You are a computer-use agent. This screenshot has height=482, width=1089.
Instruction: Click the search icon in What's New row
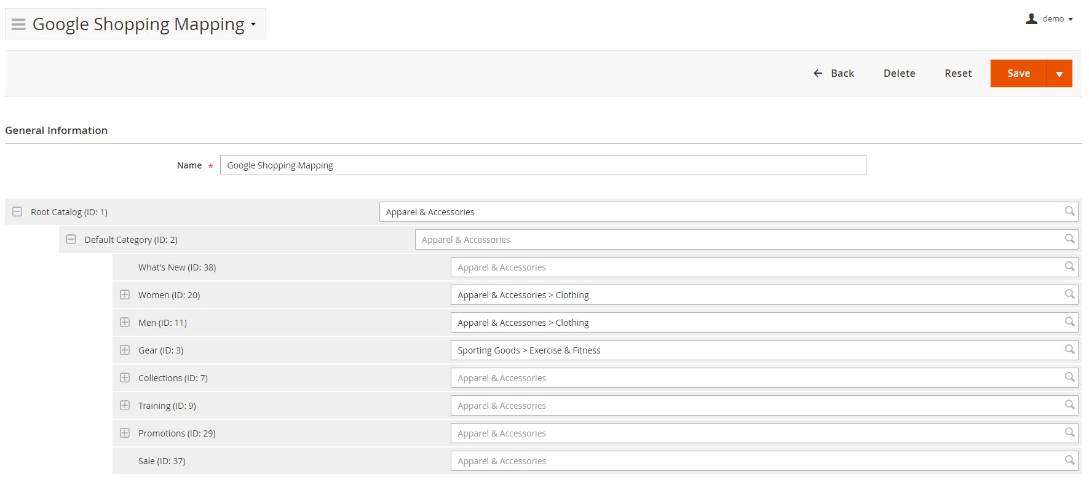click(1069, 267)
